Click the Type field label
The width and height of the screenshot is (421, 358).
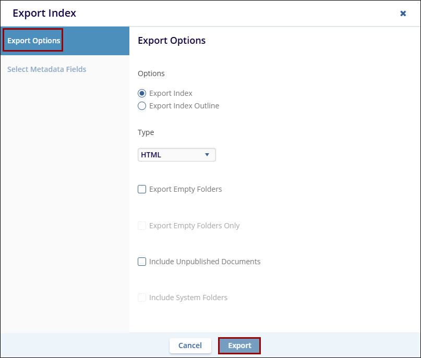point(146,132)
